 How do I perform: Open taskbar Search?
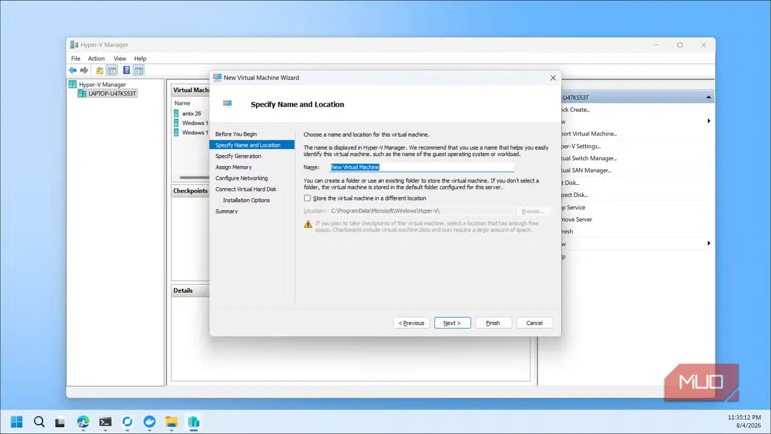(39, 422)
